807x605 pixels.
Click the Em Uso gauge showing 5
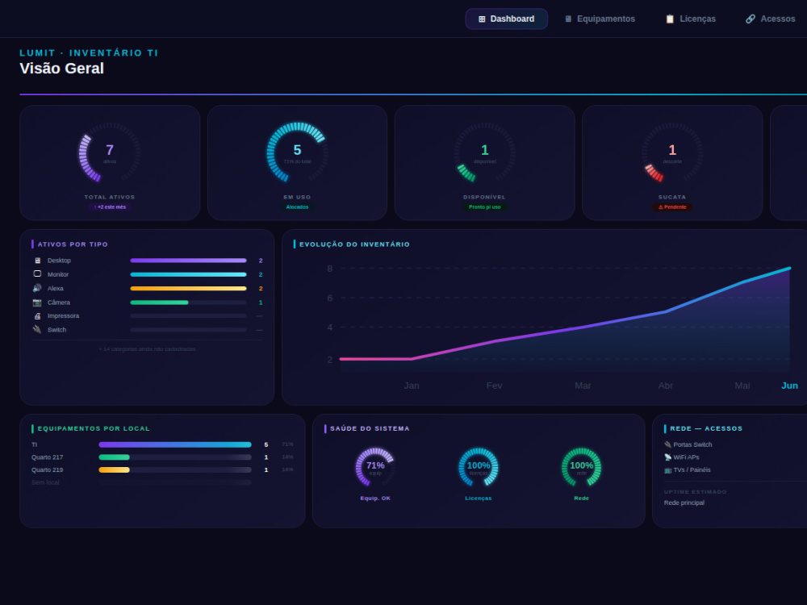tap(297, 152)
